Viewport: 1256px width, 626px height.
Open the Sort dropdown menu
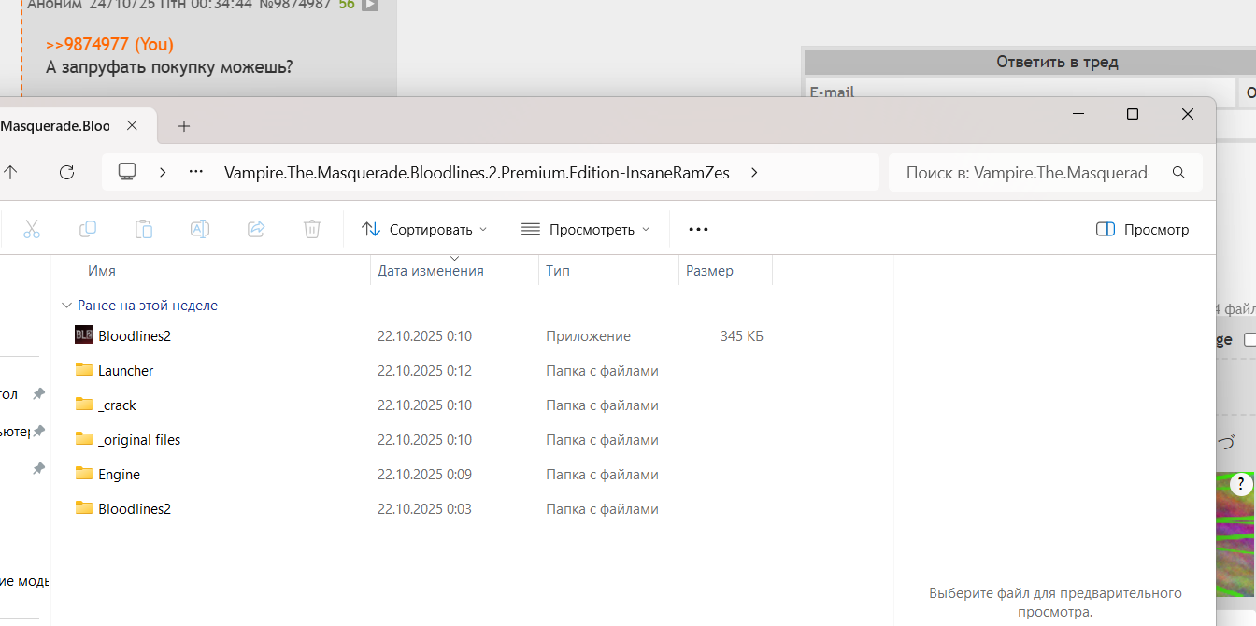[x=424, y=229]
